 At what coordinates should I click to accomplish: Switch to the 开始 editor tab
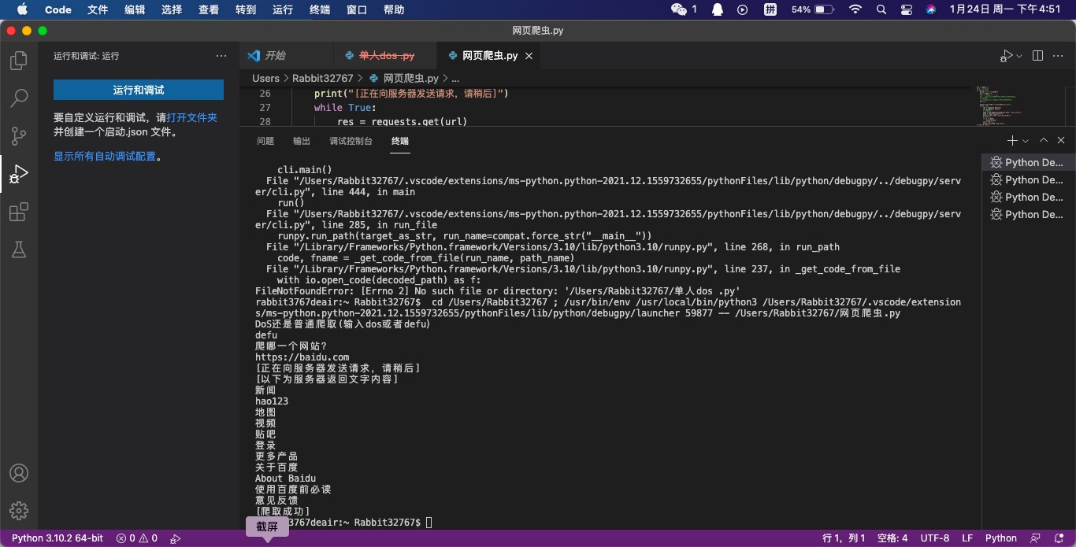coord(287,56)
